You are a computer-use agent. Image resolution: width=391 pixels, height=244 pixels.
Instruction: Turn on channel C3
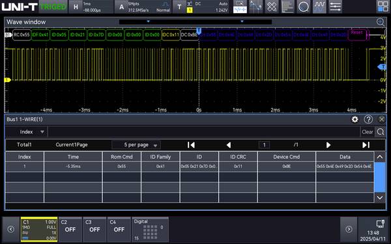(94, 229)
